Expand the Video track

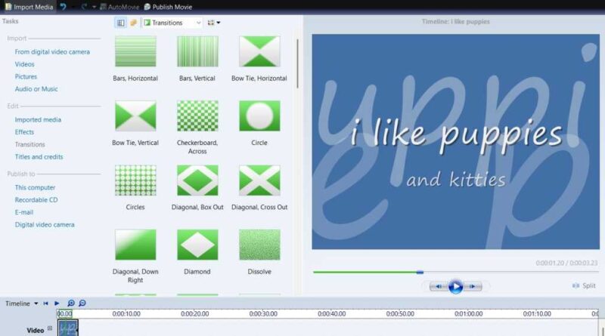[x=50, y=328]
